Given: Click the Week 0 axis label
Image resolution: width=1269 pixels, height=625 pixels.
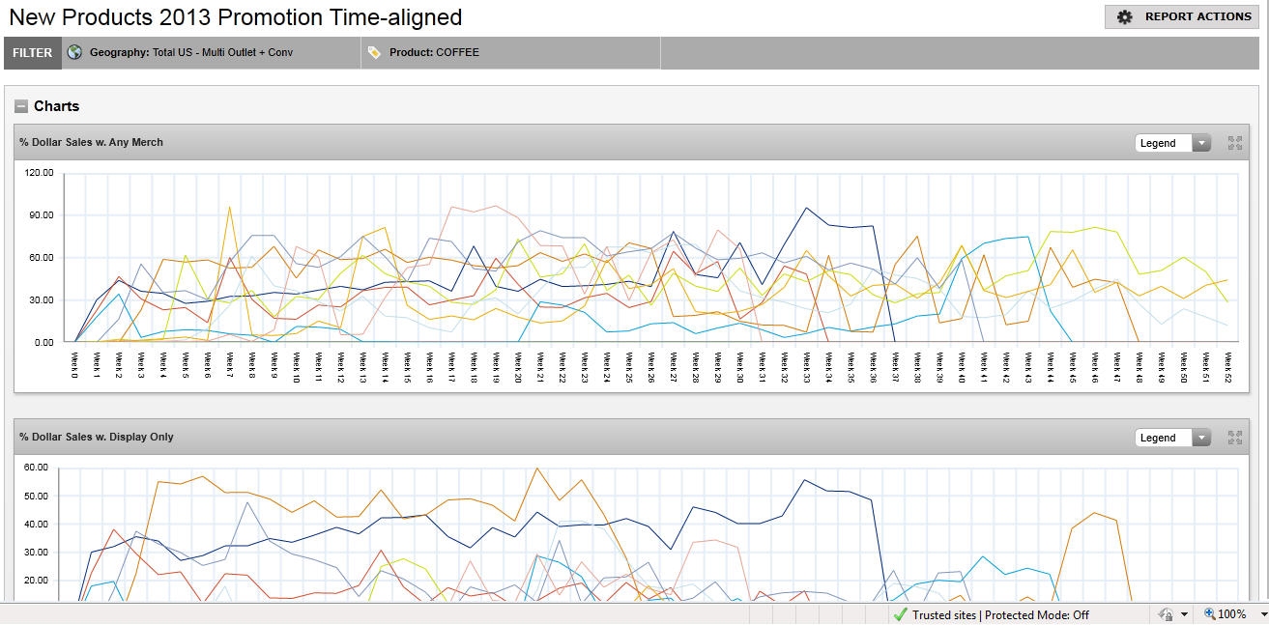Looking at the screenshot, I should click(74, 366).
